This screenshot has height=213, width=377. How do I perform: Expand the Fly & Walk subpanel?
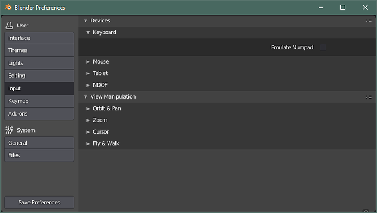click(x=88, y=143)
